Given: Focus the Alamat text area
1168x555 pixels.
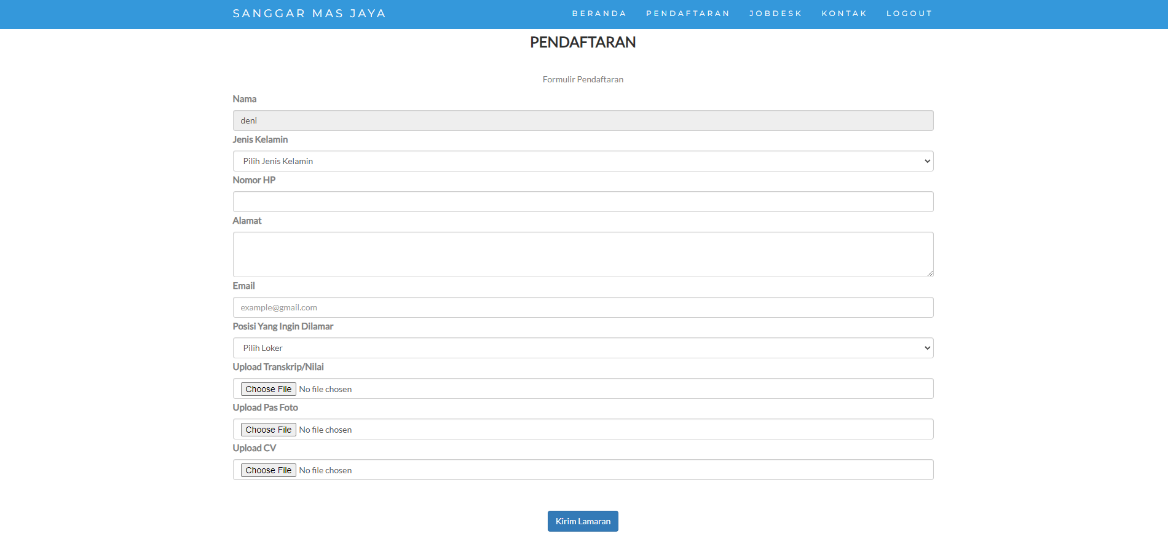Looking at the screenshot, I should click(582, 254).
